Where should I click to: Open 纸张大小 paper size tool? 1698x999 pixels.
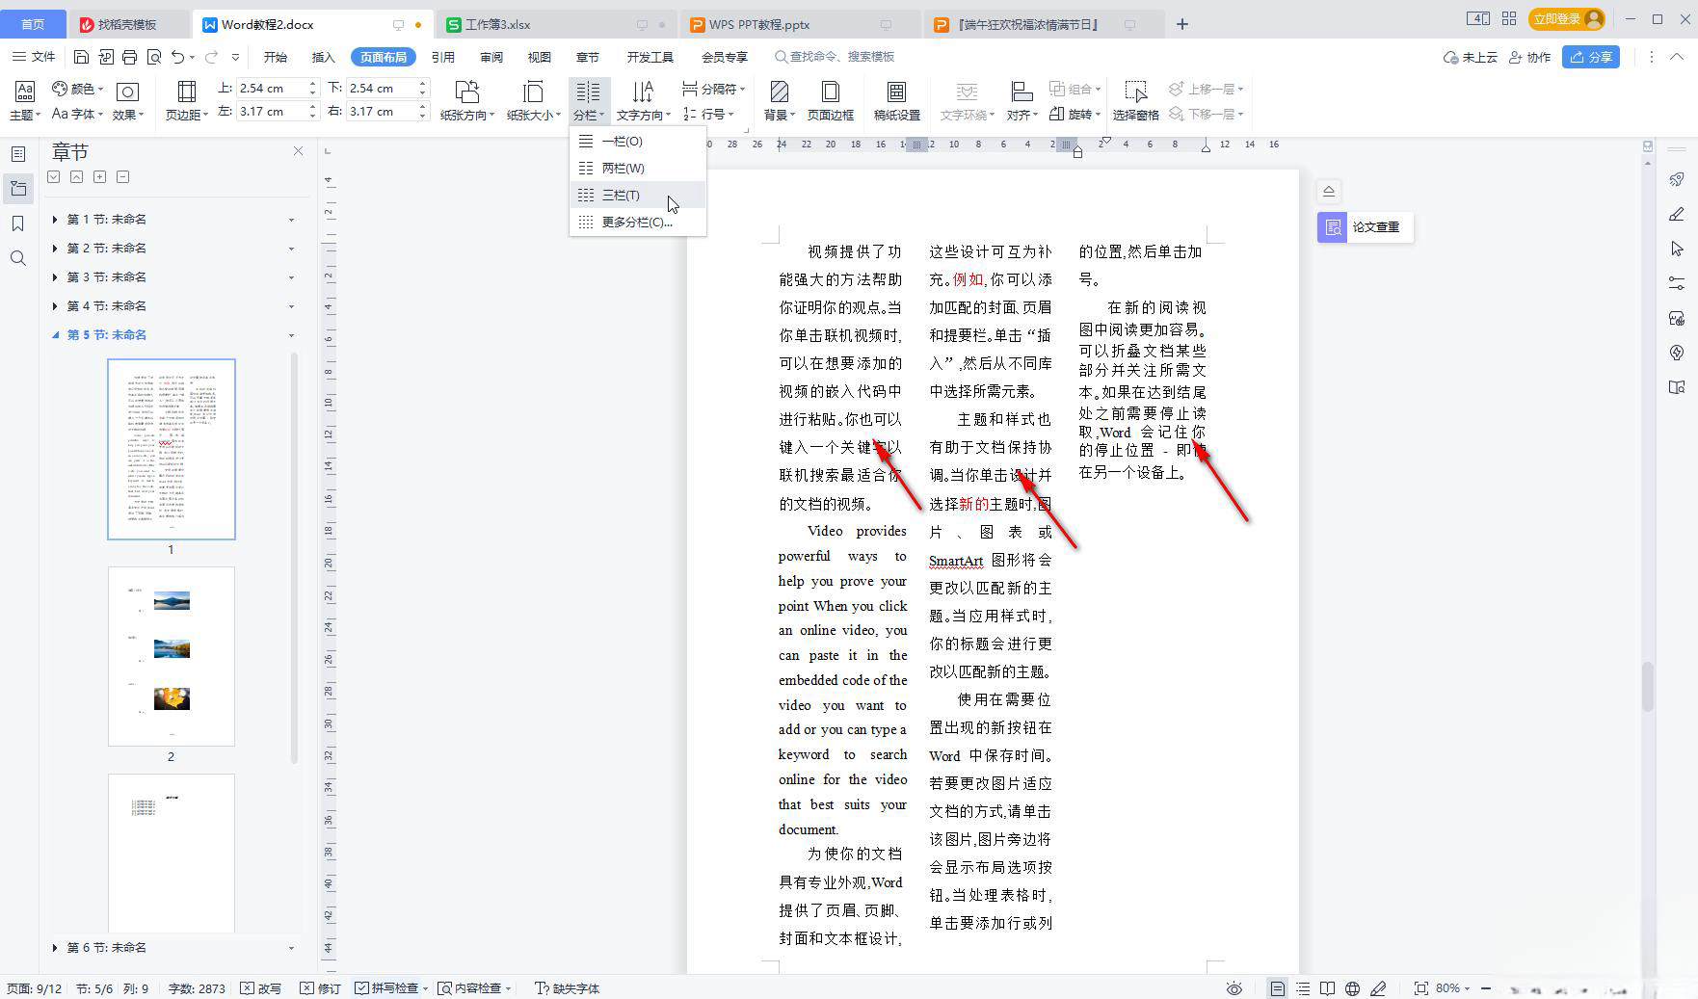tap(532, 101)
